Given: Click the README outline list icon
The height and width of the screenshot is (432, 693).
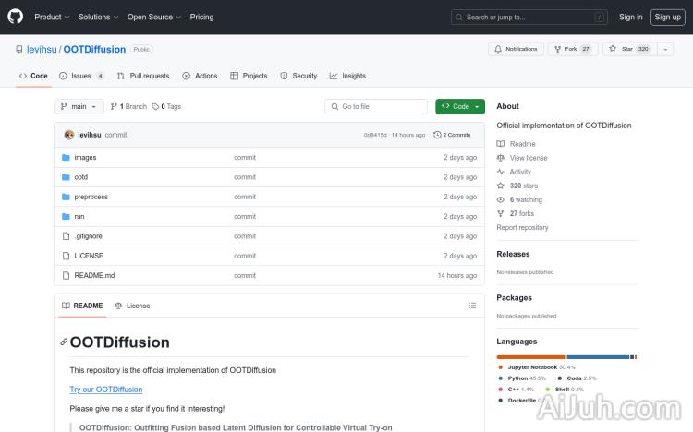Looking at the screenshot, I should click(472, 306).
